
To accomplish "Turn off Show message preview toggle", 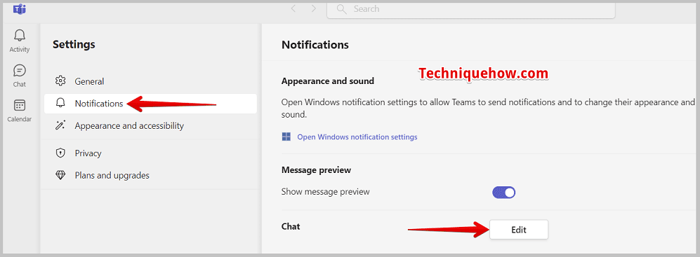I will tap(503, 192).
